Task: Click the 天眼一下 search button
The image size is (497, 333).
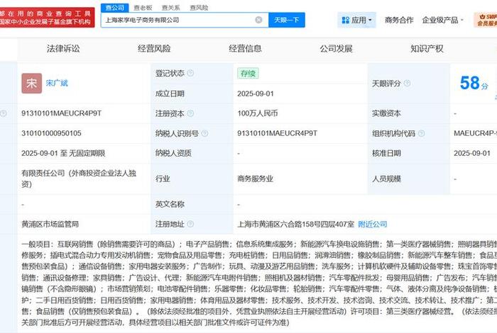Action: 287,20
